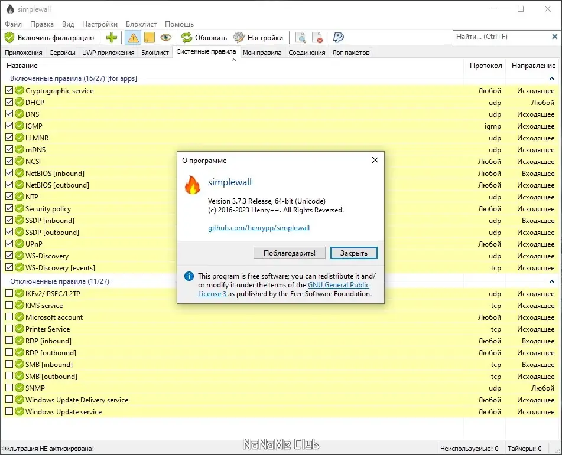Image resolution: width=562 pixels, height=455 pixels.
Task: Toggle the warning triangle notifications icon
Action: tap(133, 37)
